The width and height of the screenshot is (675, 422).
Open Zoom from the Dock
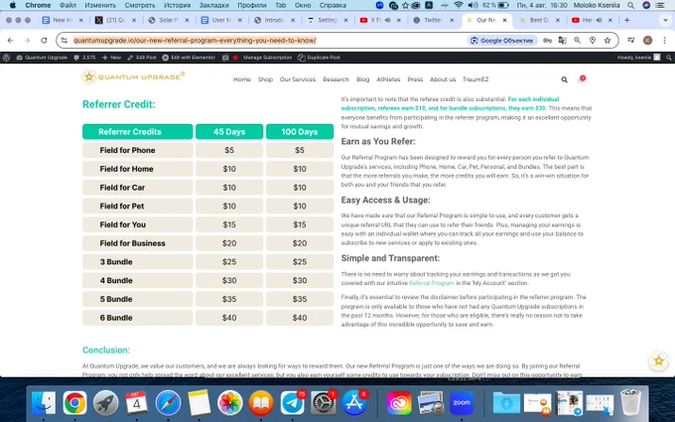pyautogui.click(x=462, y=403)
